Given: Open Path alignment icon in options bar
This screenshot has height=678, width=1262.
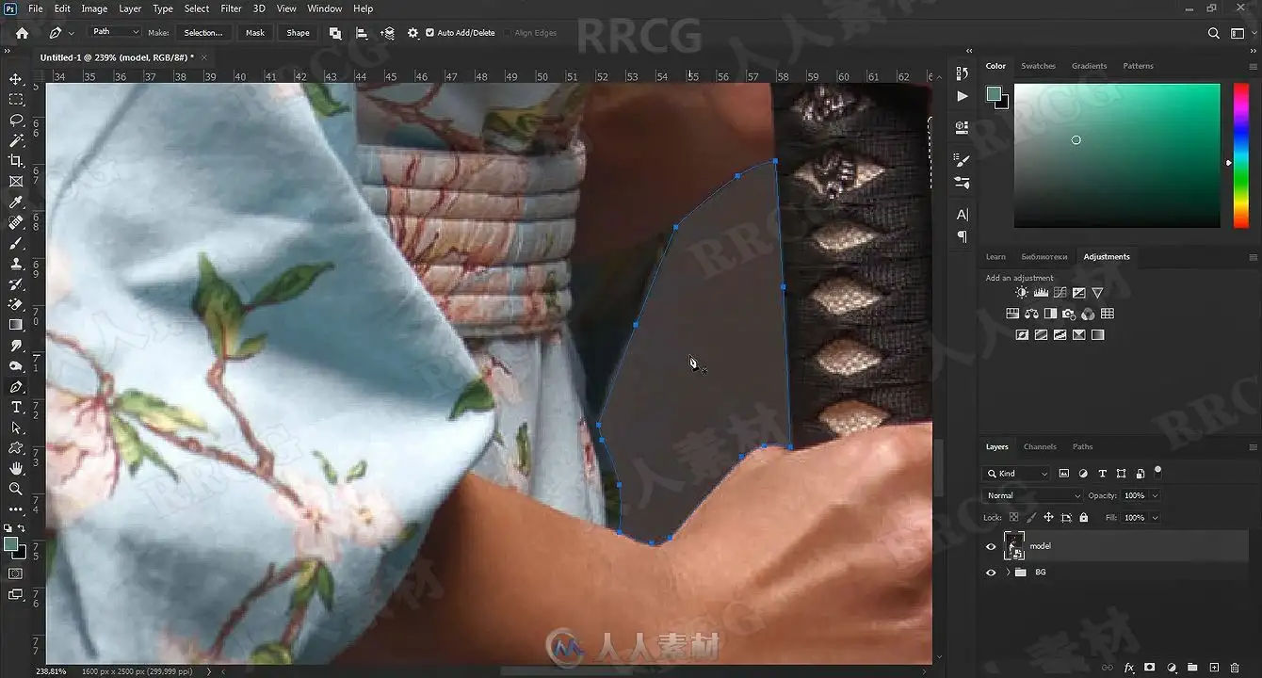Looking at the screenshot, I should [x=362, y=33].
